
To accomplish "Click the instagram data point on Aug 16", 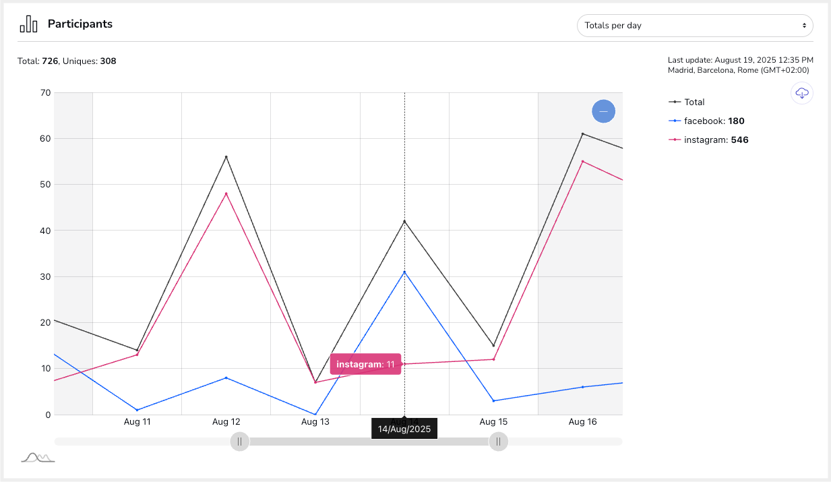I will (x=582, y=161).
